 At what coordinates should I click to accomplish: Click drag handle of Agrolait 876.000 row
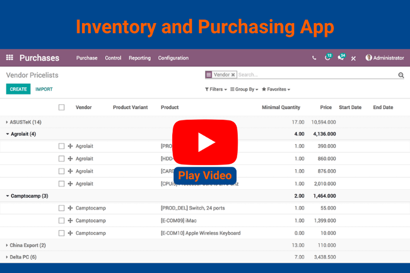(x=70, y=171)
